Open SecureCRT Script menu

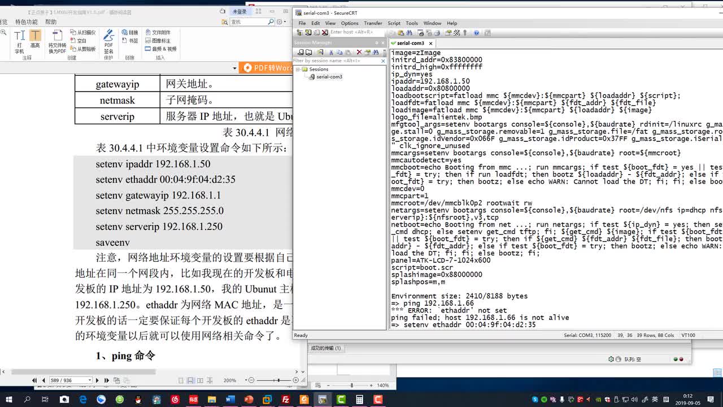[394, 23]
